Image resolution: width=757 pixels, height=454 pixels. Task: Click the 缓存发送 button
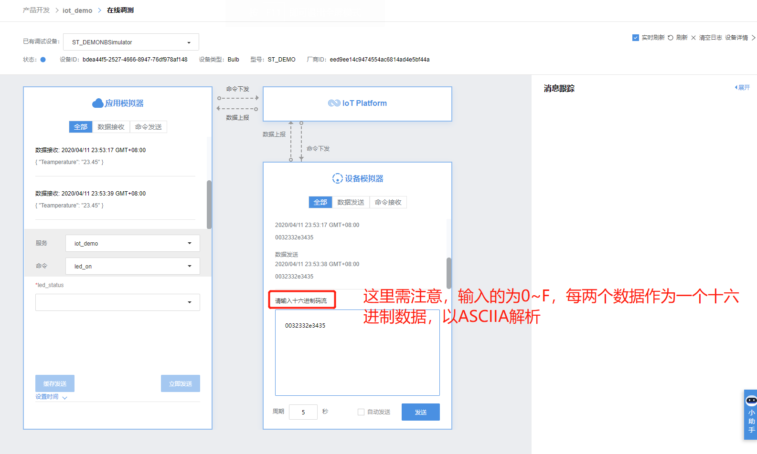point(55,383)
